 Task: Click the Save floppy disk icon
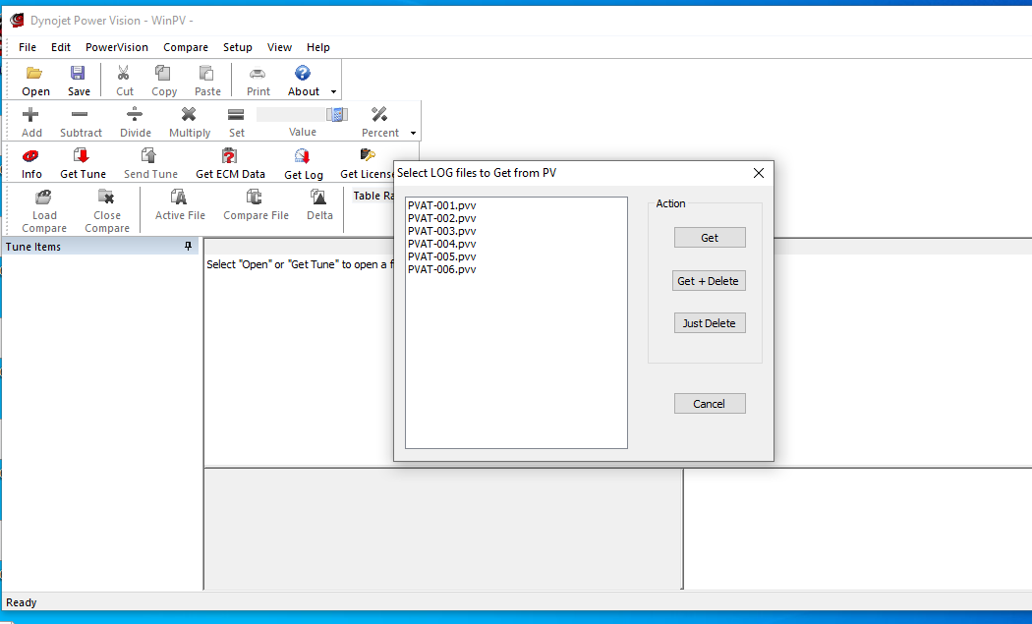(x=79, y=74)
